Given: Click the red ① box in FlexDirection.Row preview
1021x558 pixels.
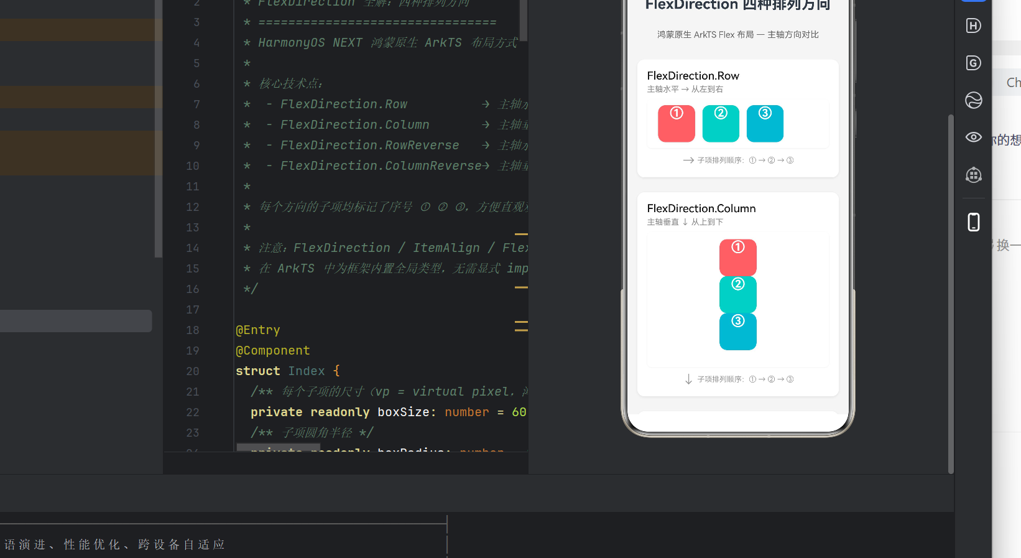Looking at the screenshot, I should (677, 123).
